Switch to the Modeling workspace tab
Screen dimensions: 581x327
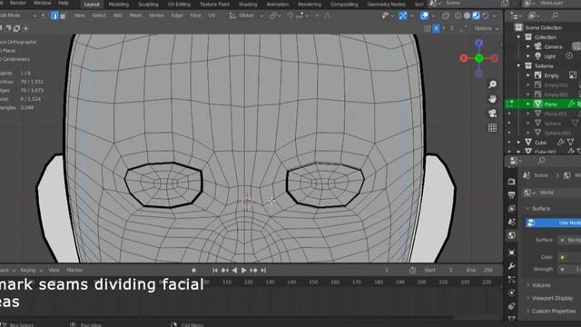click(x=119, y=5)
